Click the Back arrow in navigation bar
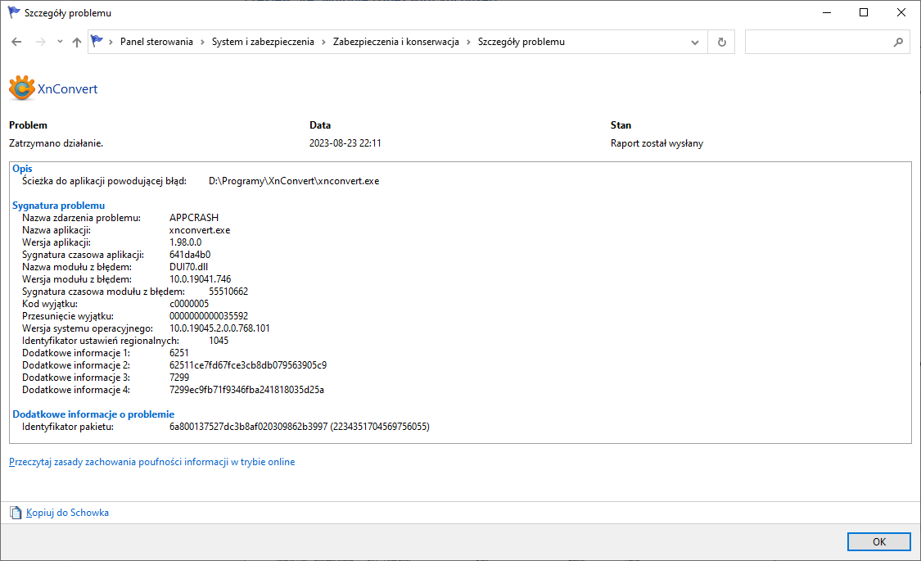 click(x=16, y=42)
